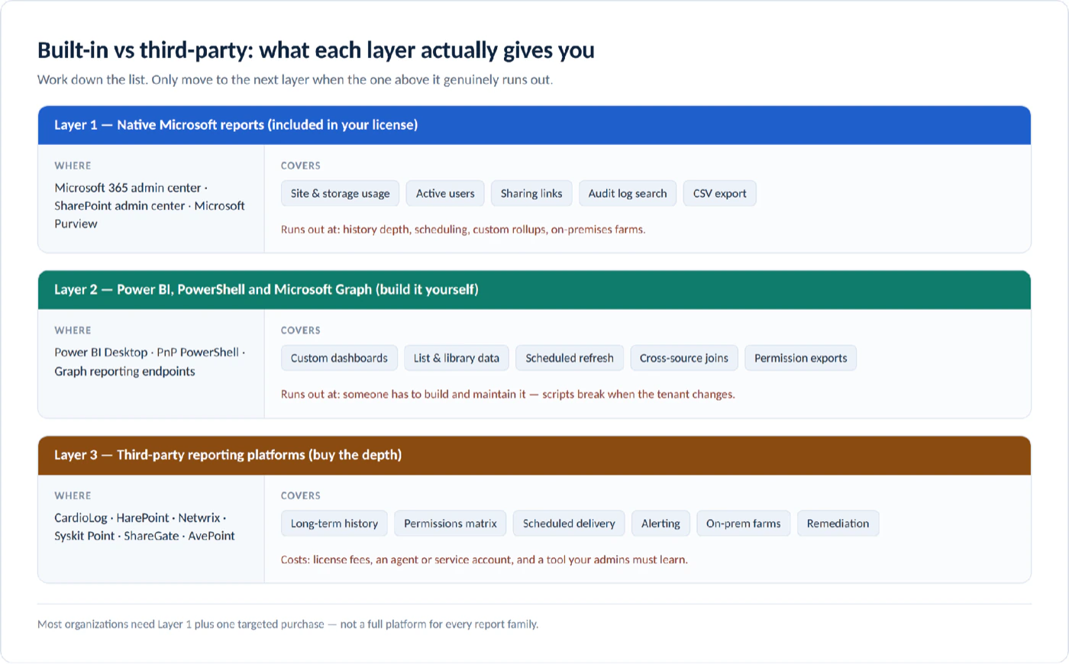Click the Long-term history chip

point(334,524)
